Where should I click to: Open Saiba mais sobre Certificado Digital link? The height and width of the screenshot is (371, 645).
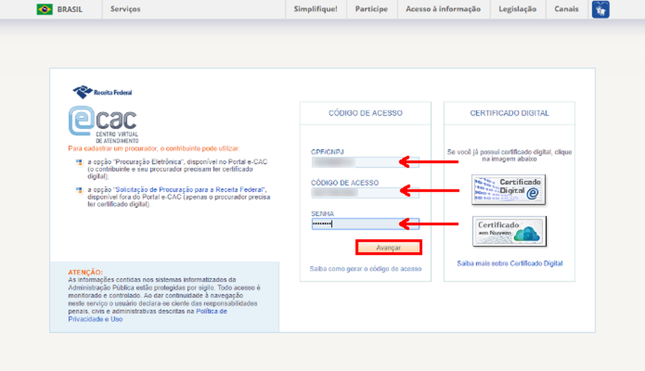(510, 264)
